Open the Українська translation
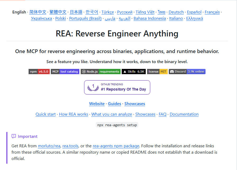This screenshot has width=237, height=170. tap(42, 18)
